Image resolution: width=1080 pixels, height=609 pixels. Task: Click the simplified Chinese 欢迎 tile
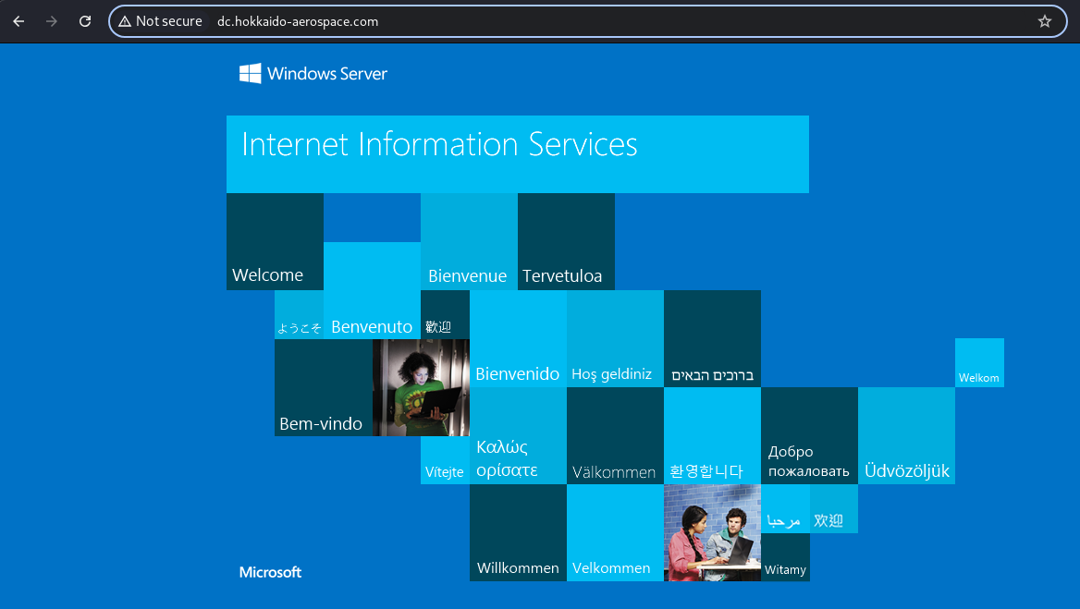tap(833, 508)
